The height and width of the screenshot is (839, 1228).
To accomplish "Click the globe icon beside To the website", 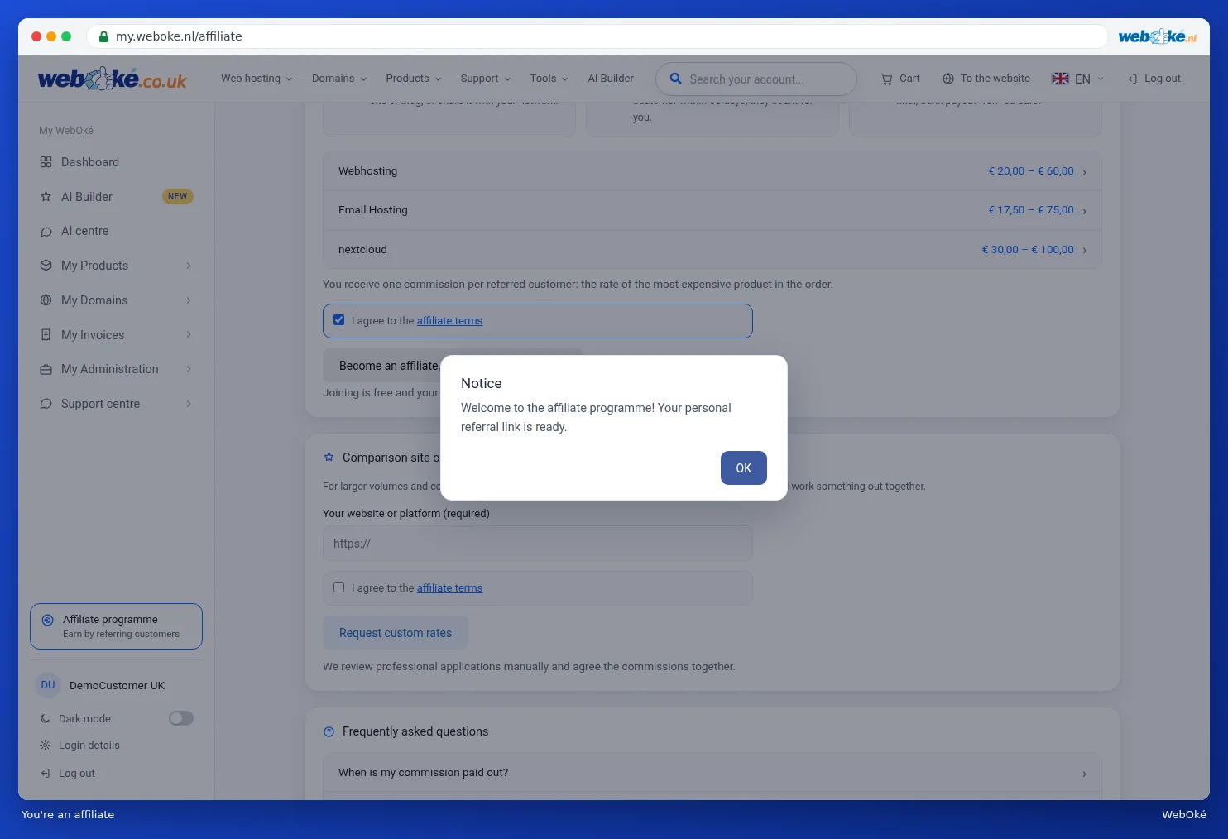I will pyautogui.click(x=948, y=79).
